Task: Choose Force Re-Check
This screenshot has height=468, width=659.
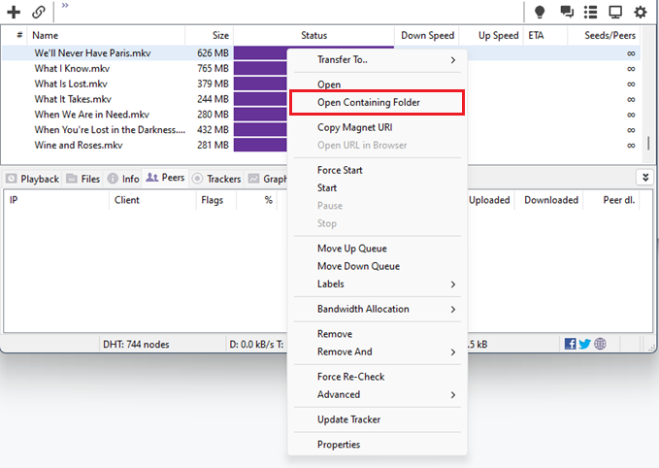Action: tap(378, 377)
